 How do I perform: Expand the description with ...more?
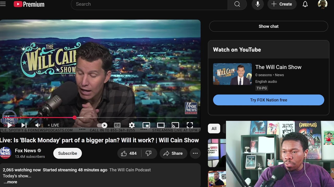pos(10,182)
